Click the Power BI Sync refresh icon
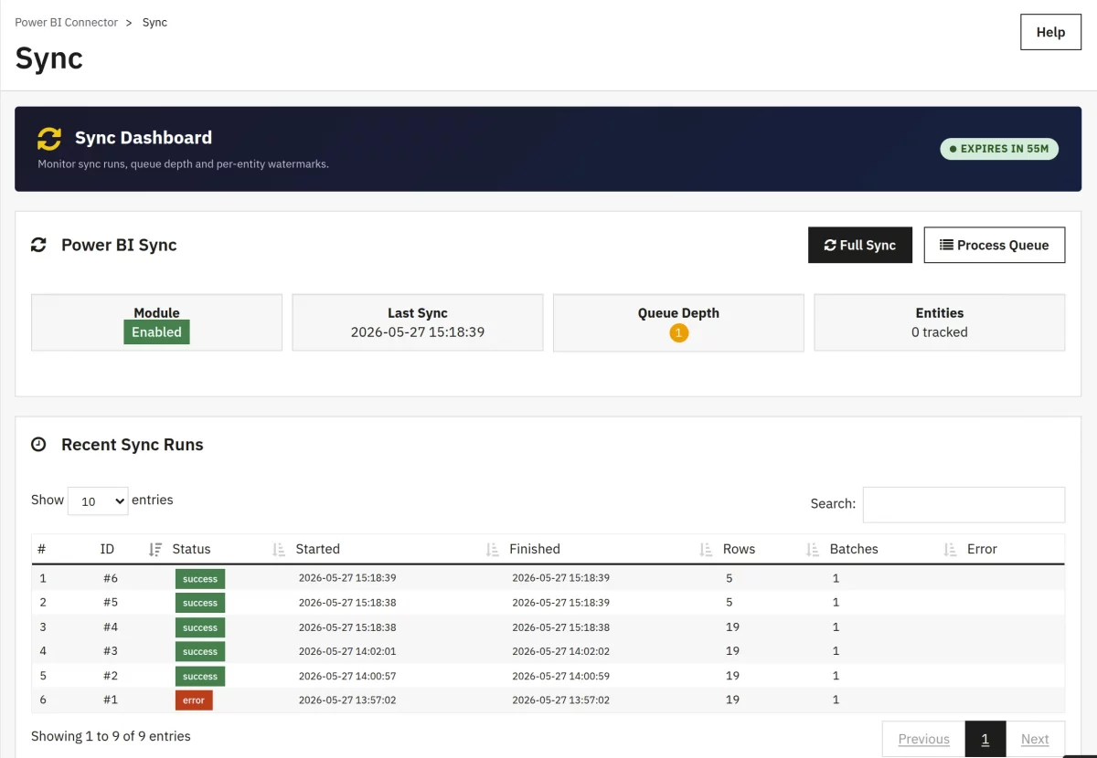Screen dimensions: 1097x758 38,245
